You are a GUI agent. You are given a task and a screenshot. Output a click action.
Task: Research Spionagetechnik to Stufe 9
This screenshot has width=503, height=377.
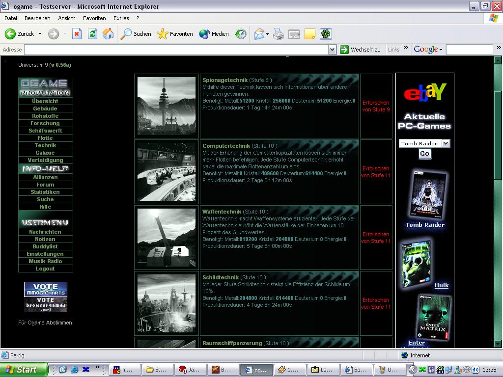pyautogui.click(x=376, y=106)
